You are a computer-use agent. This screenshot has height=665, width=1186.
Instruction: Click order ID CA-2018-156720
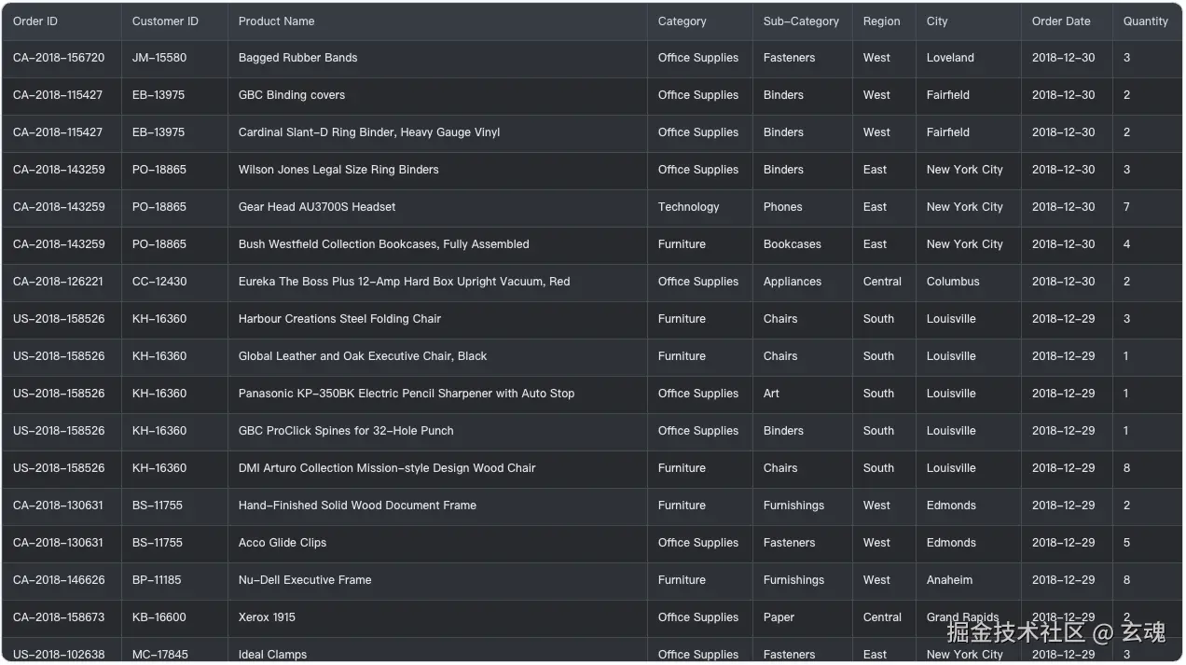click(59, 58)
